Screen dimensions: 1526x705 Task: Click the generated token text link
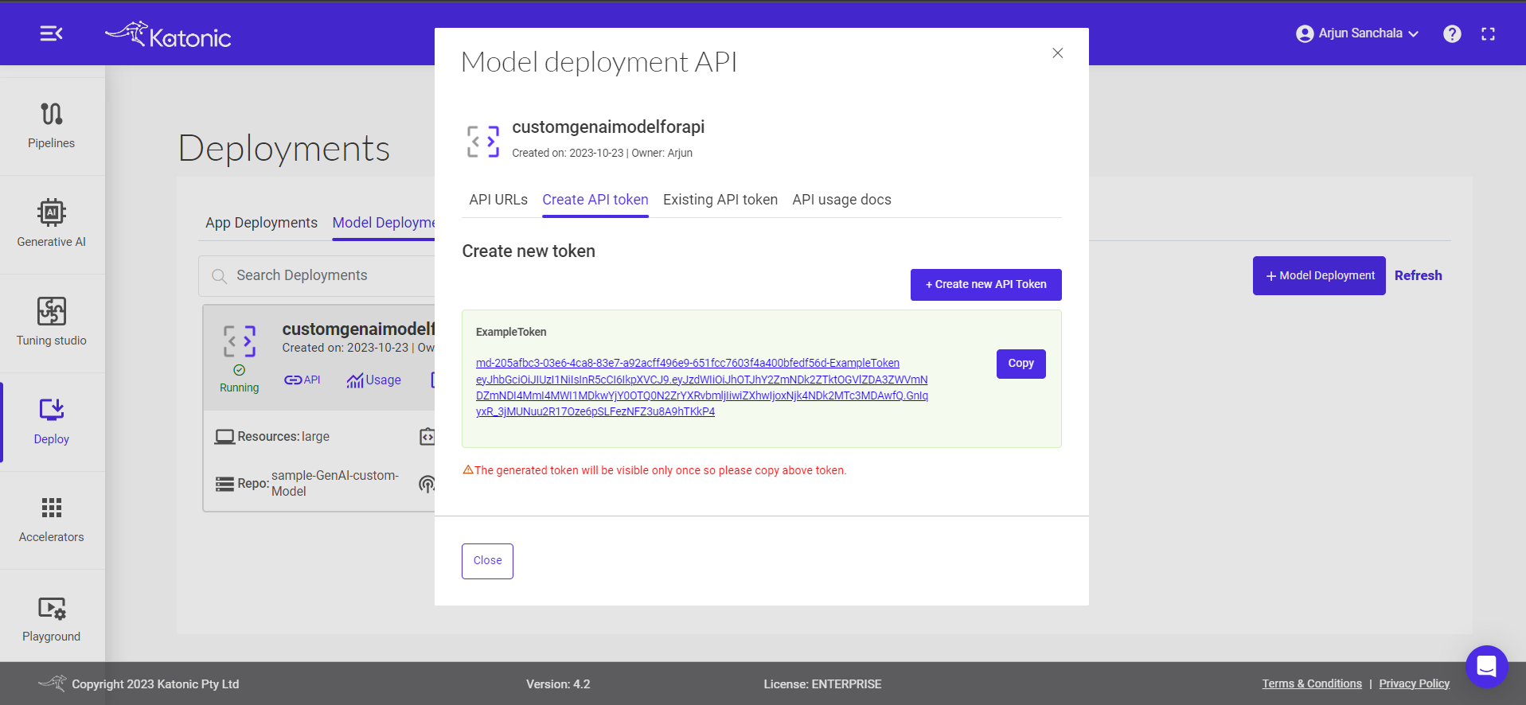click(x=701, y=388)
